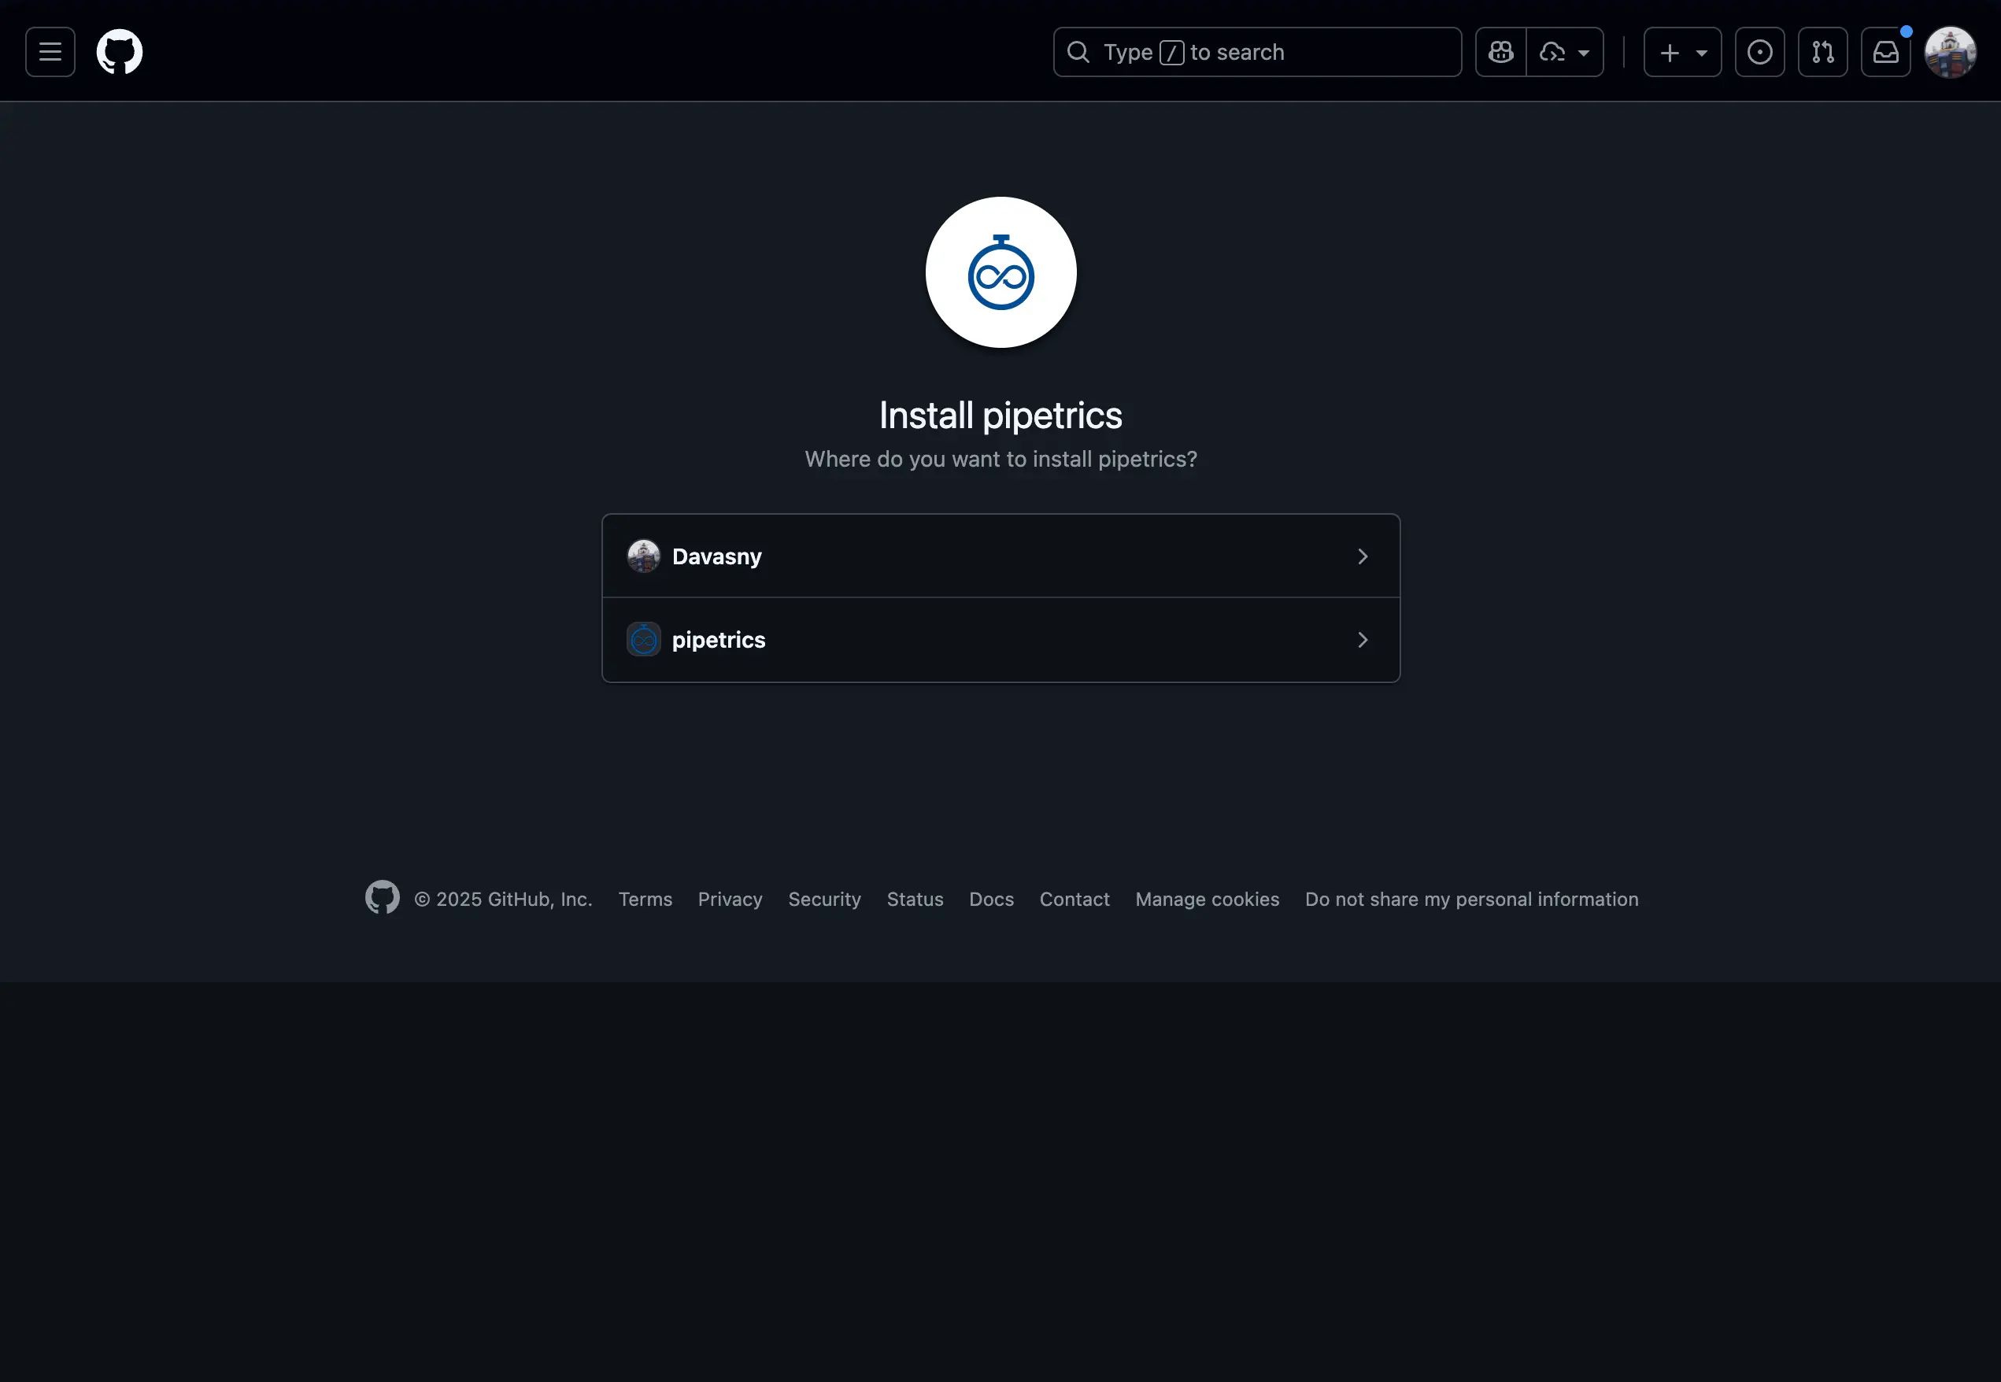The image size is (2001, 1382).
Task: Click the pipetrics app logo circle
Action: [x=1000, y=272]
